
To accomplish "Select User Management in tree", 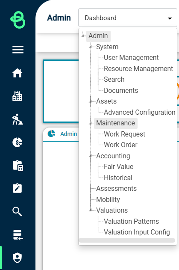I will pos(131,58).
